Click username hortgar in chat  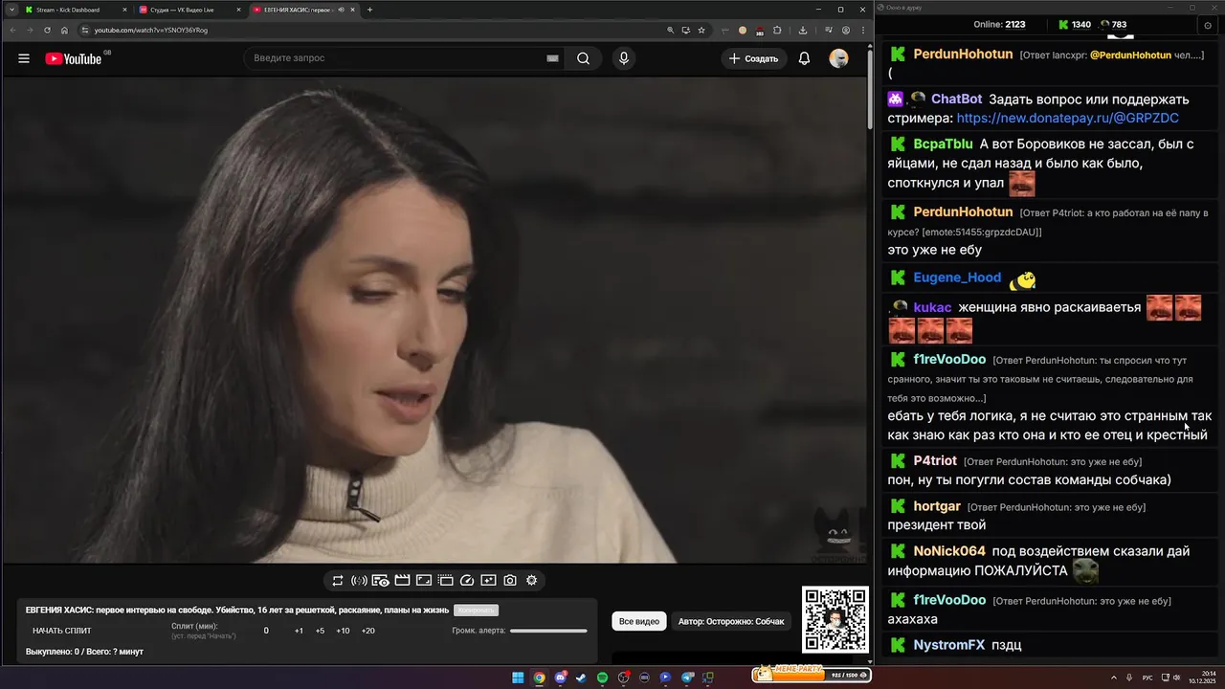point(937,505)
